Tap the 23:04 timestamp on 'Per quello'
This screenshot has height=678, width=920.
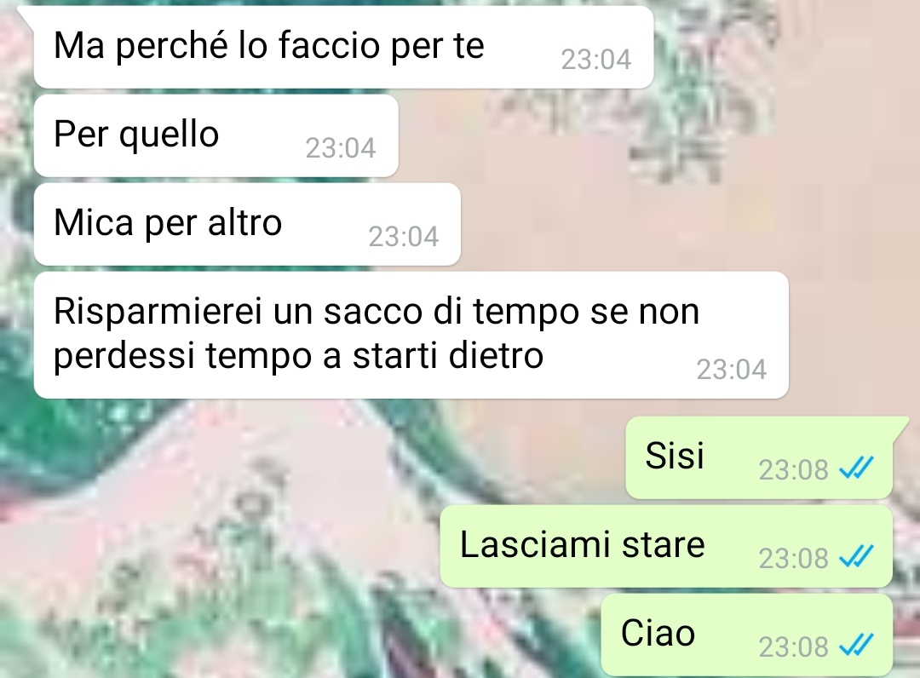coord(340,148)
